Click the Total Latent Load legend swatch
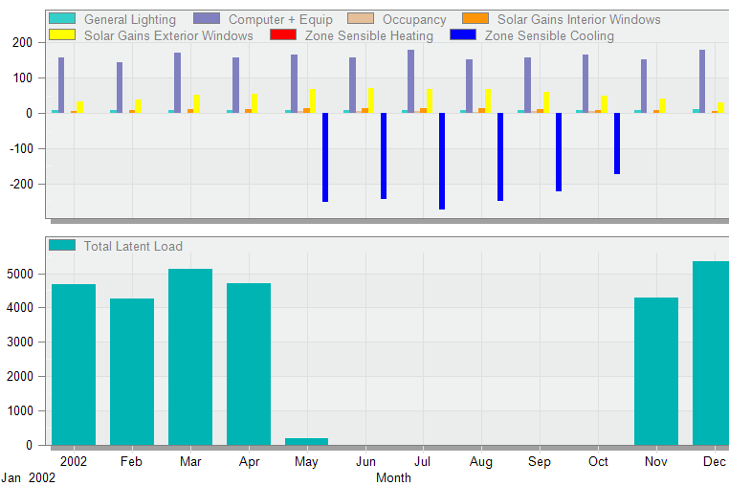Viewport: 729px width, 486px height. (62, 245)
